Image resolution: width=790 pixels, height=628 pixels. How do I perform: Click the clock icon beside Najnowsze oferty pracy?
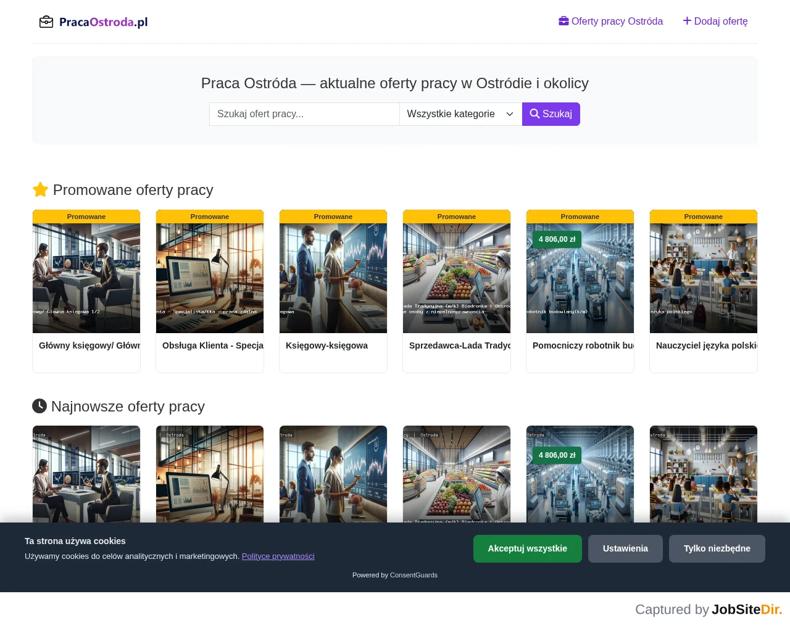click(39, 406)
